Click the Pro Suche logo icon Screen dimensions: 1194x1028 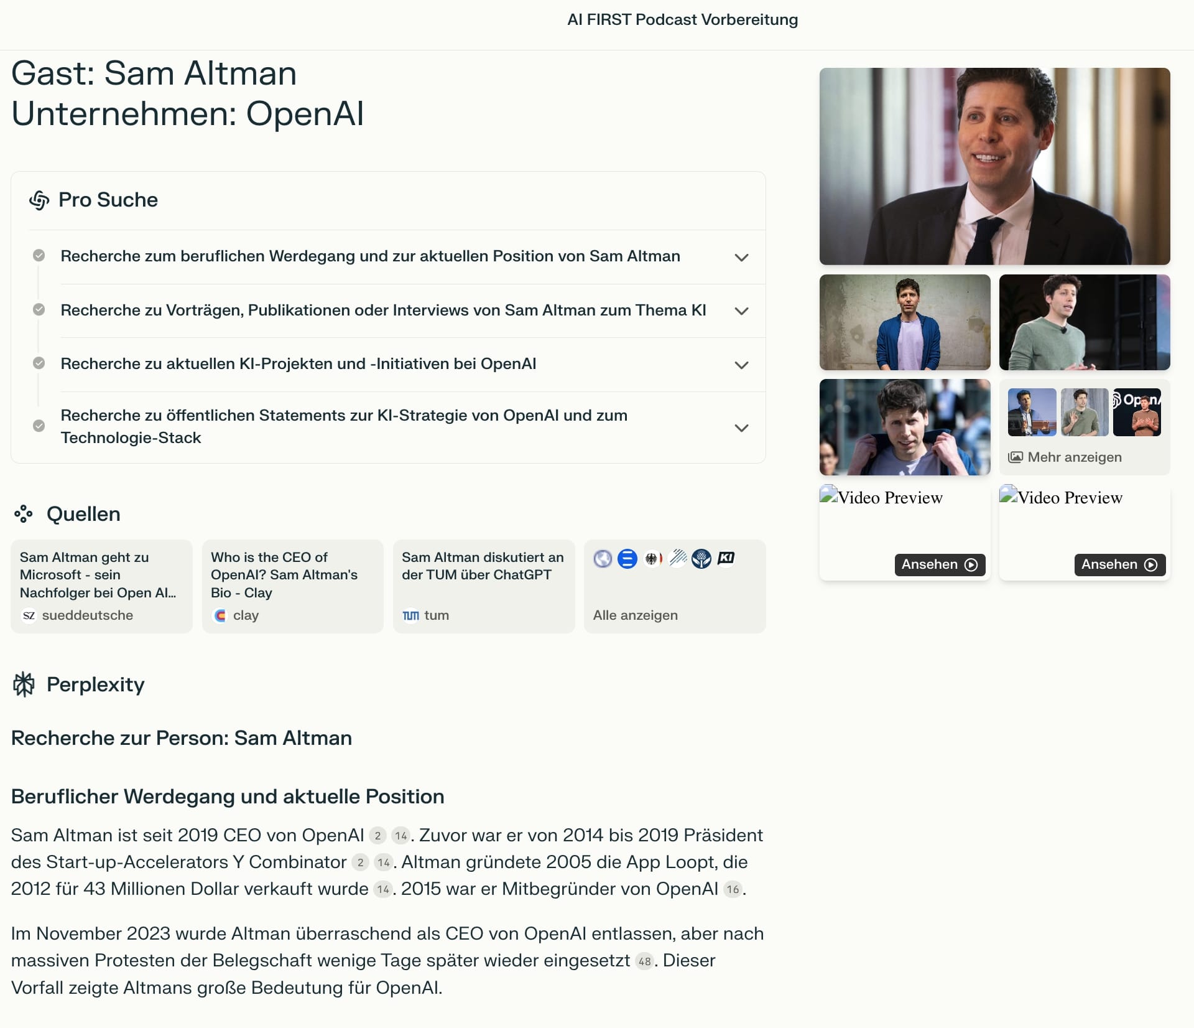(39, 200)
